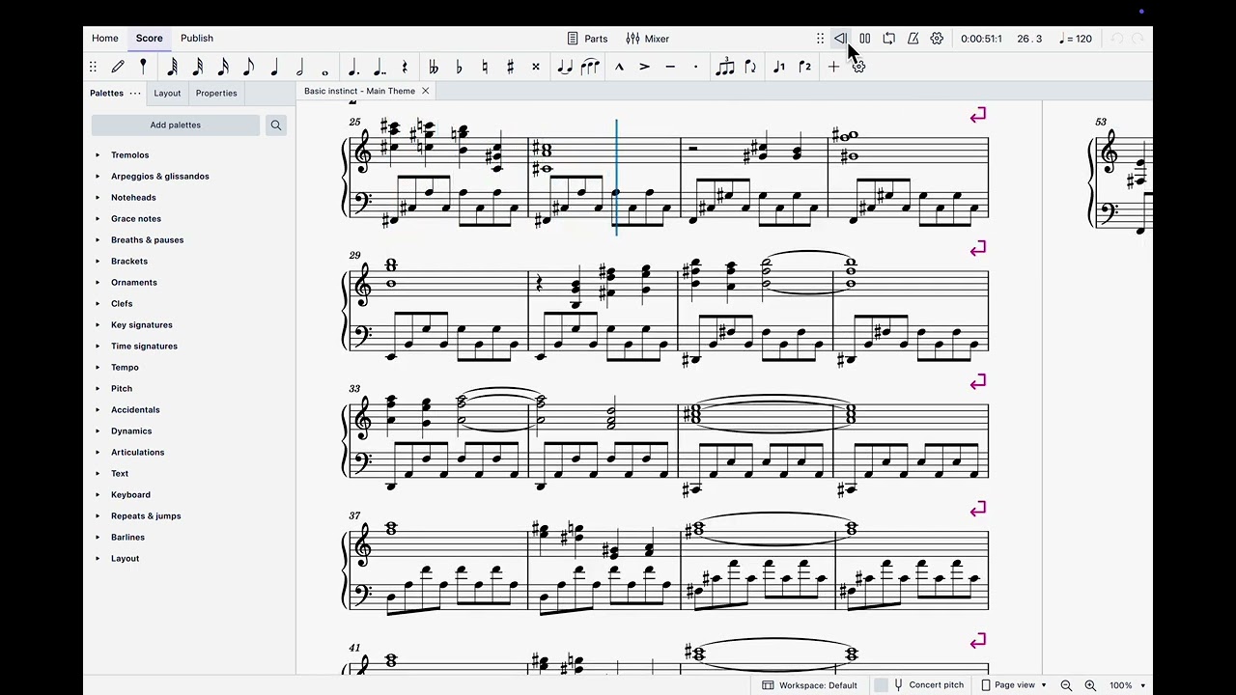Image resolution: width=1236 pixels, height=695 pixels.
Task: Open the Palettes panel tab
Action: (x=106, y=93)
